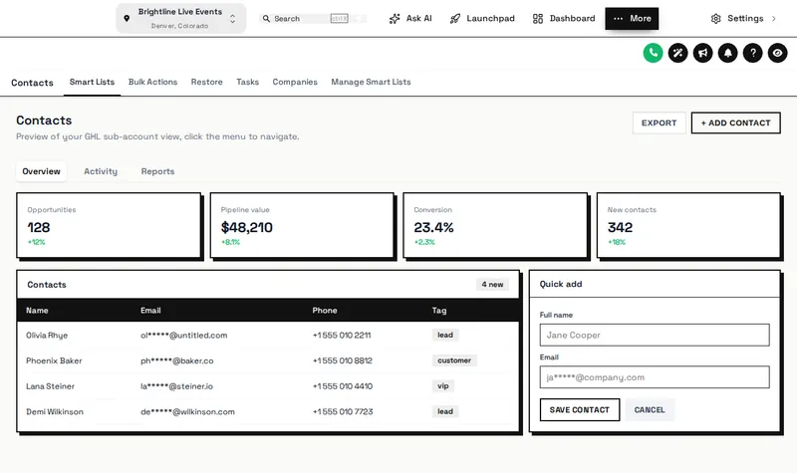Click the customer tag
797x473 pixels.
(x=454, y=360)
